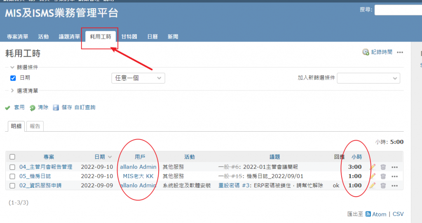The image size is (422, 223).
Task: Sort by the 用戶 column header
Action: 140,157
